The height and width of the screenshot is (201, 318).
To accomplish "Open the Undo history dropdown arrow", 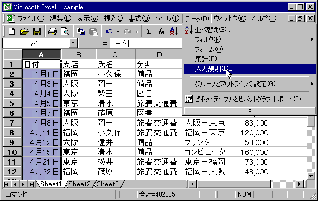I will (x=118, y=31).
